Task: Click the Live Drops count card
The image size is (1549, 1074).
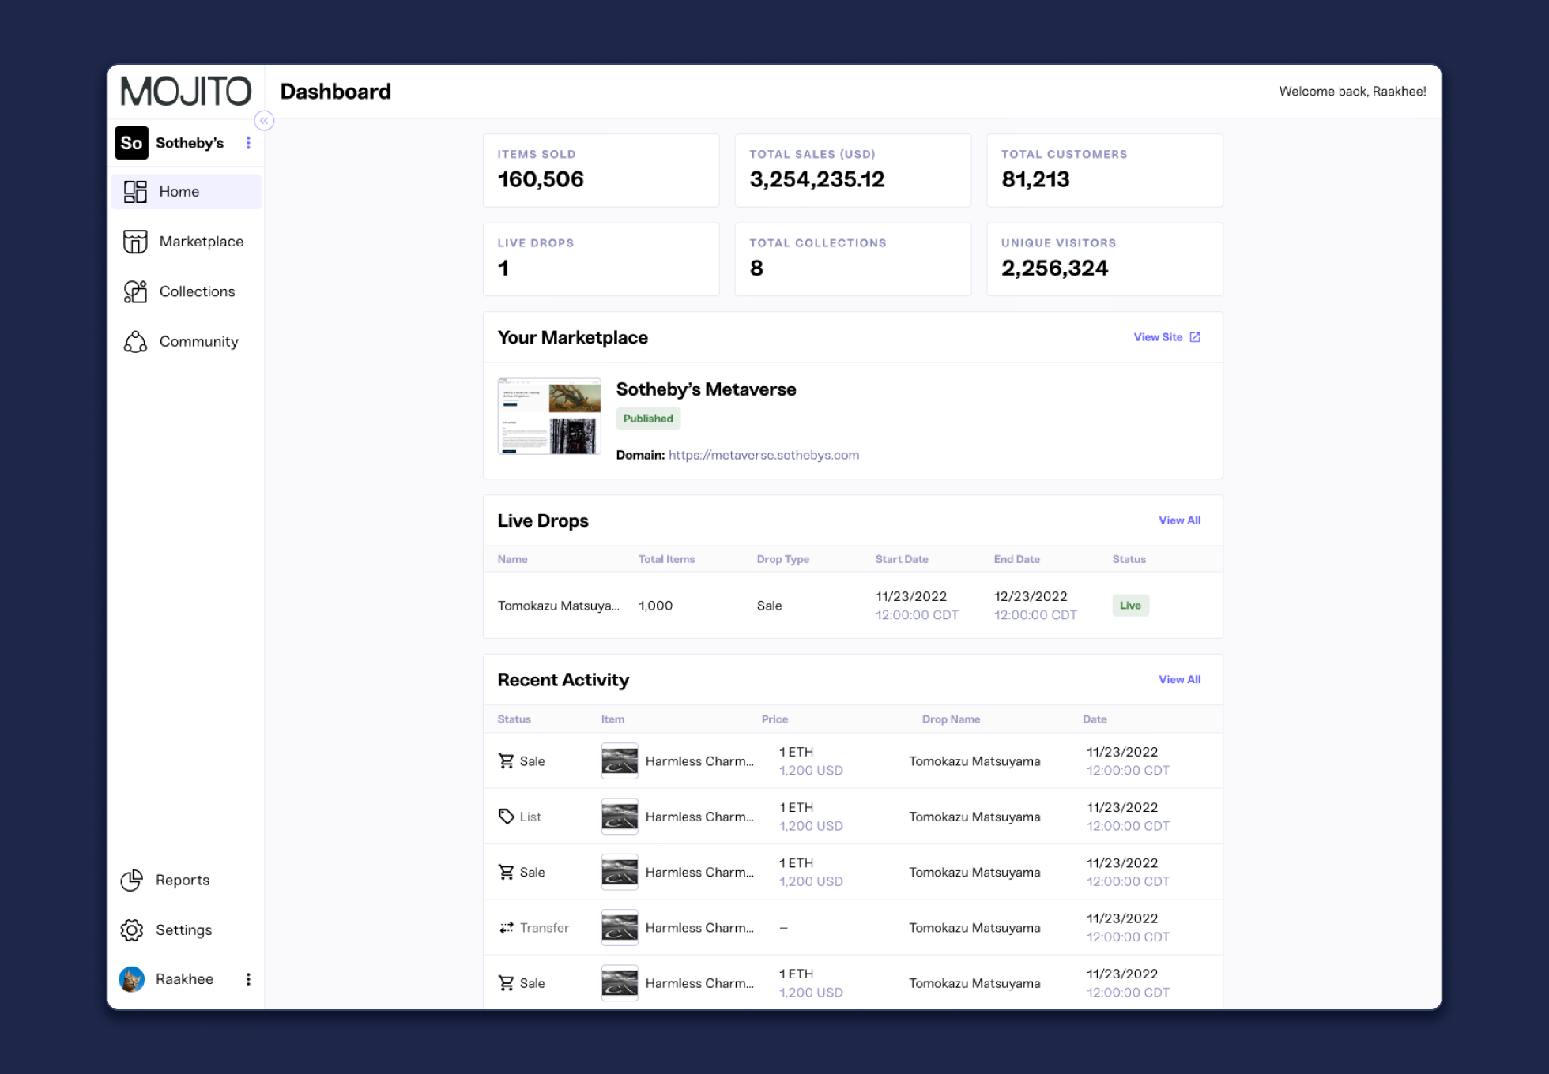Action: coord(601,259)
